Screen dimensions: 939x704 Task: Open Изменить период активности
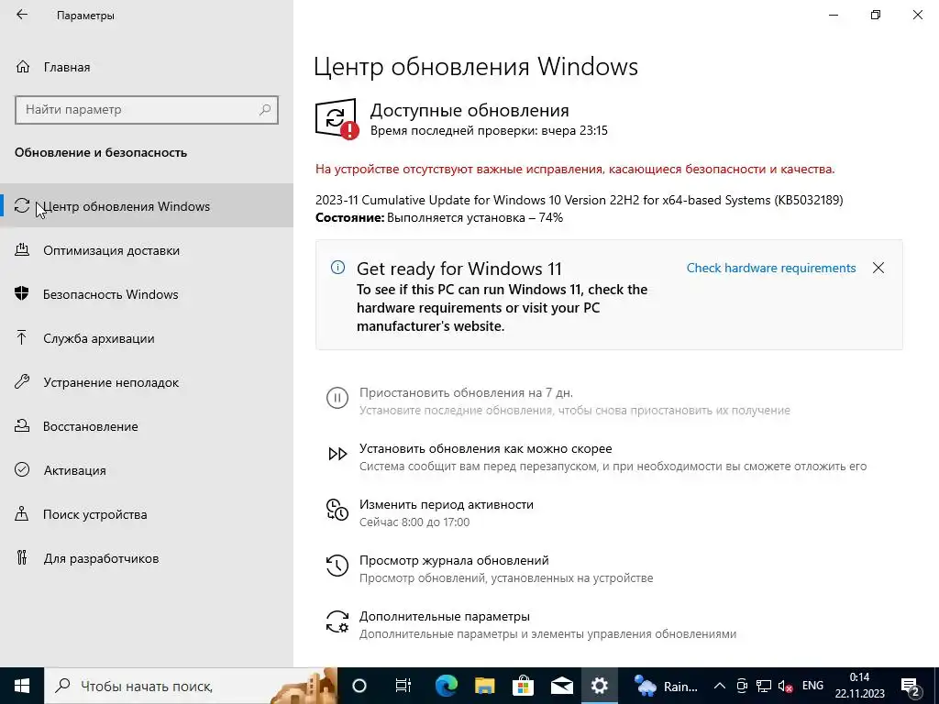pyautogui.click(x=447, y=504)
